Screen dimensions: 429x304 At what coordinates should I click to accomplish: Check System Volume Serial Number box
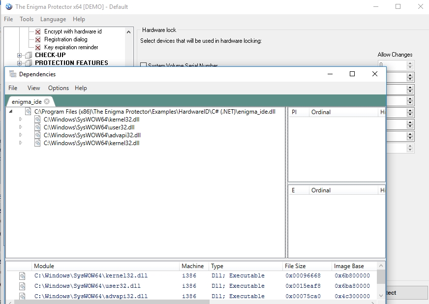[x=143, y=65]
